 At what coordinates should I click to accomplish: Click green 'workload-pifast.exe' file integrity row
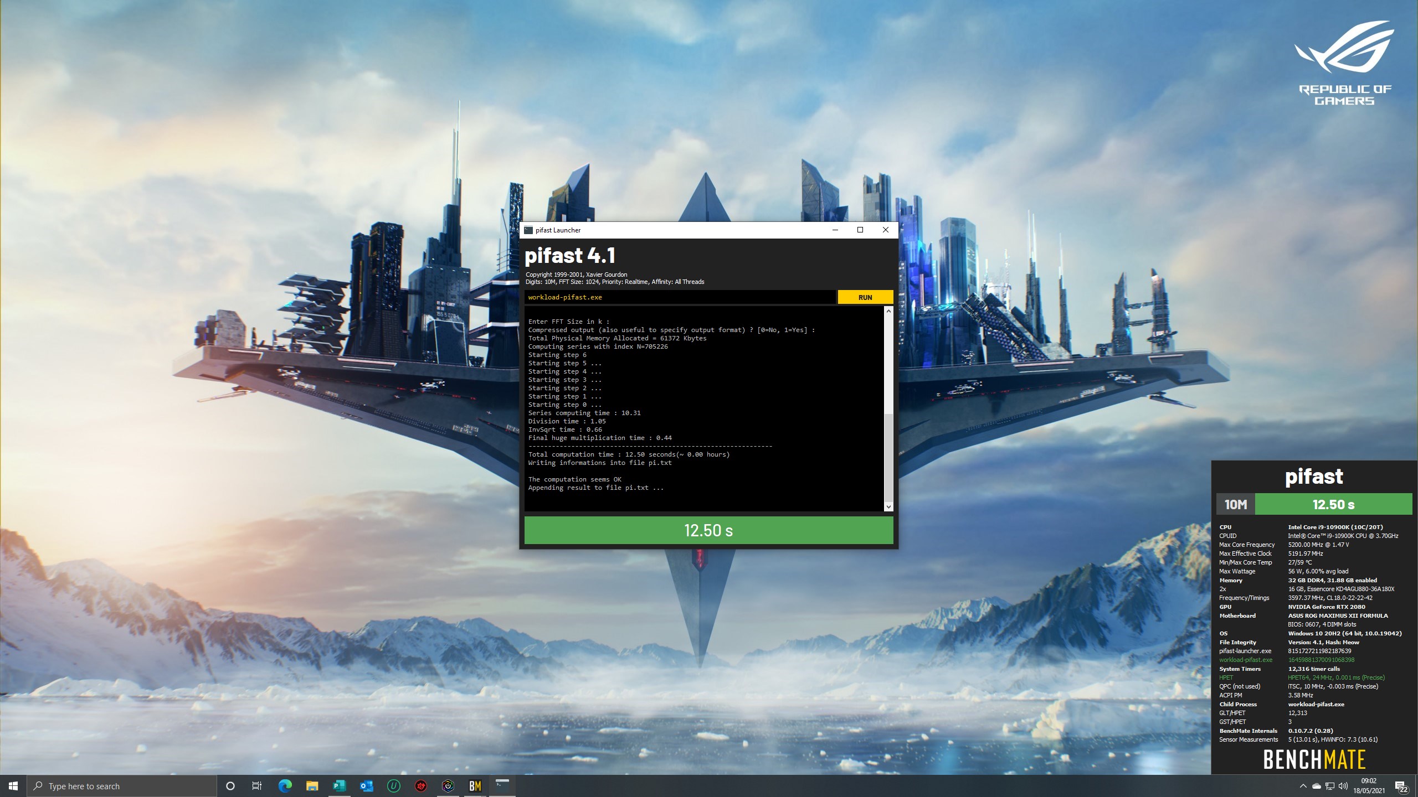[1287, 660]
